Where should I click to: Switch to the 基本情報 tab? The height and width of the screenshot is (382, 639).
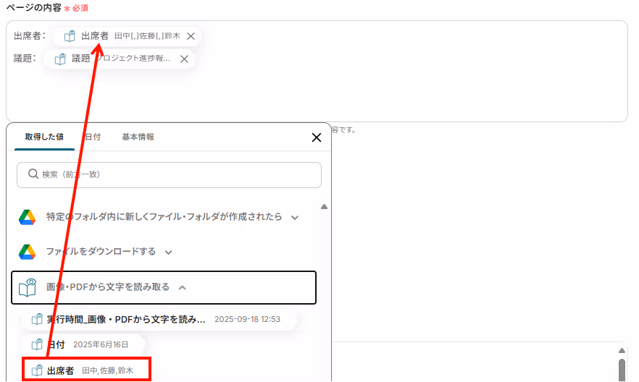click(x=138, y=137)
